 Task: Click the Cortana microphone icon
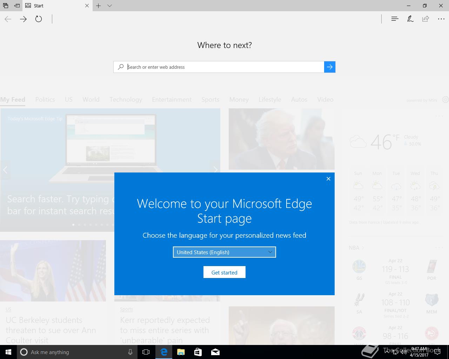click(x=130, y=352)
